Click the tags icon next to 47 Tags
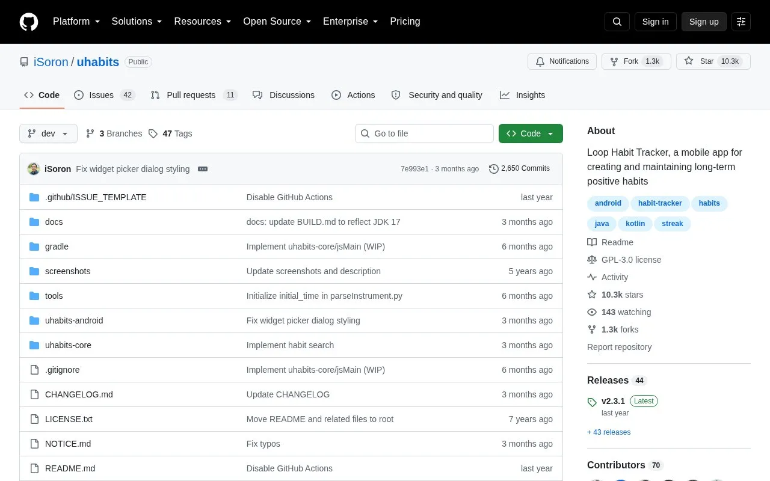Viewport: 770px width, 481px height. [153, 133]
